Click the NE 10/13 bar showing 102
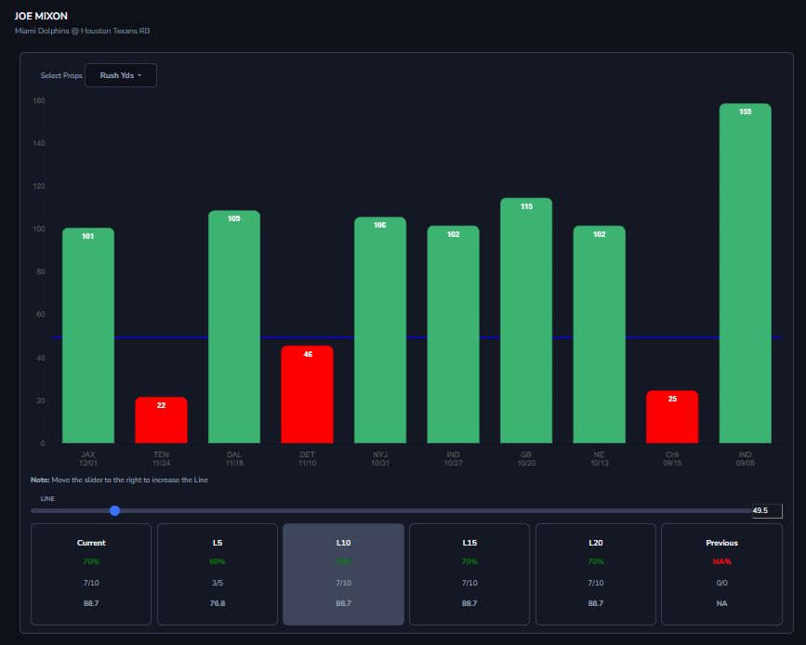806x645 pixels. pyautogui.click(x=600, y=335)
